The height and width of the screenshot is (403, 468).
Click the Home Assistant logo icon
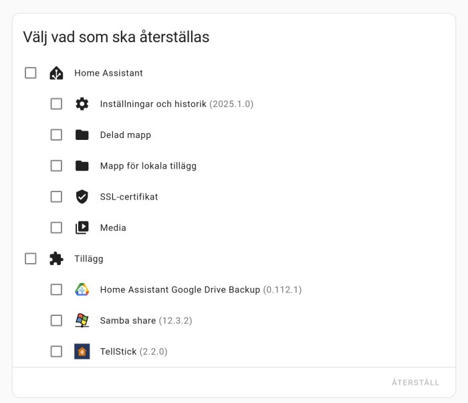point(56,73)
